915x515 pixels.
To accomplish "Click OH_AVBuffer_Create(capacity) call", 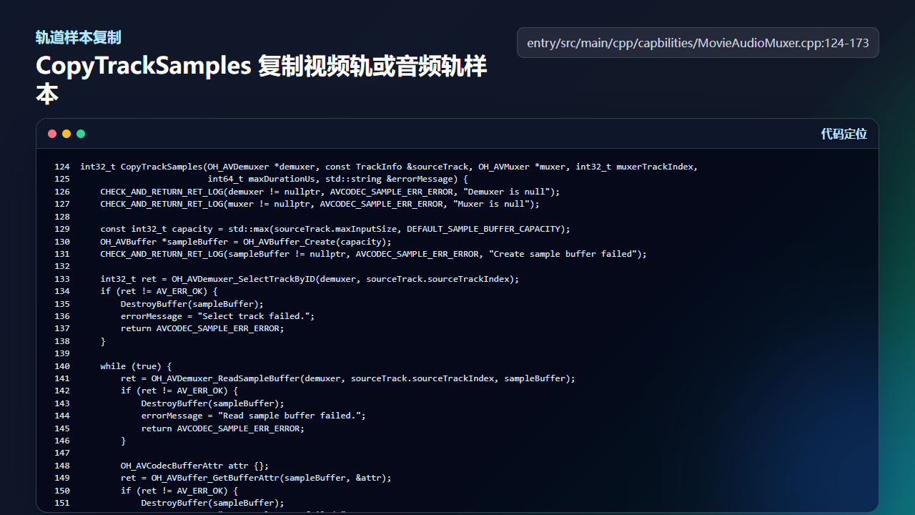I will (x=315, y=241).
